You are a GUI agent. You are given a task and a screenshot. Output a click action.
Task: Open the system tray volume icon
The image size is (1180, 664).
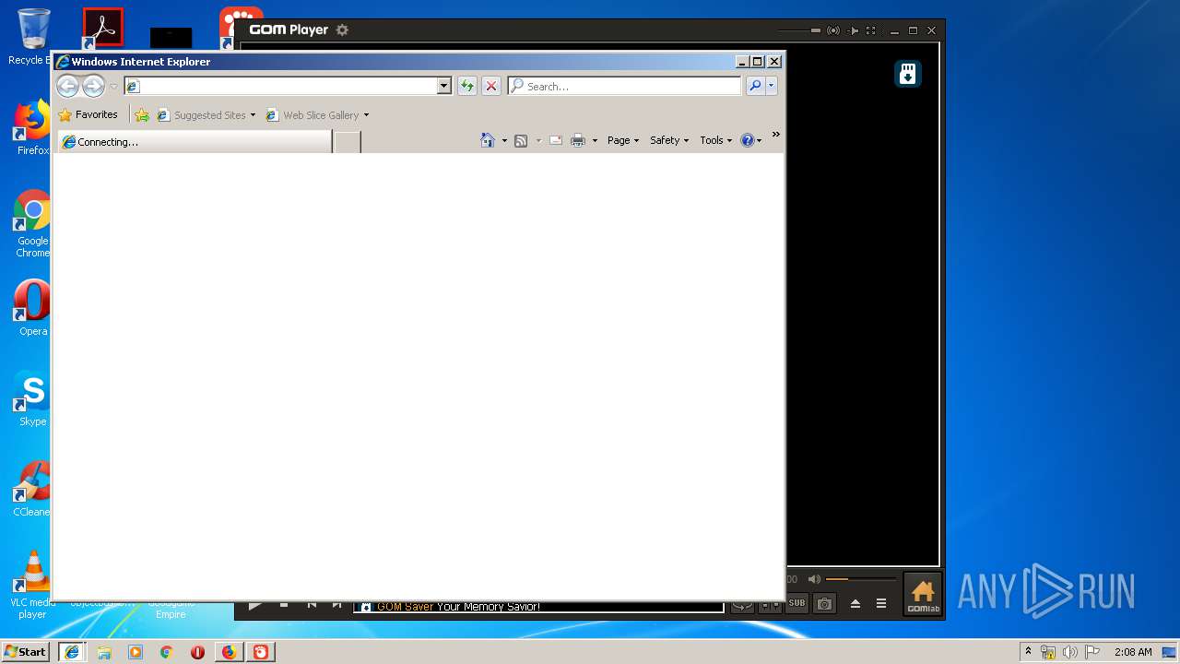pyautogui.click(x=1070, y=652)
